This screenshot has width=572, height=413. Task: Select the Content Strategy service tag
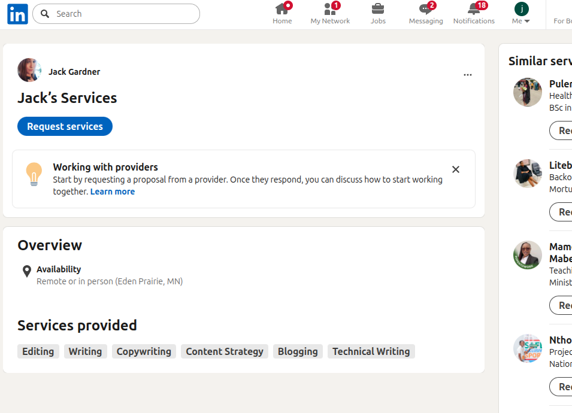pos(225,351)
